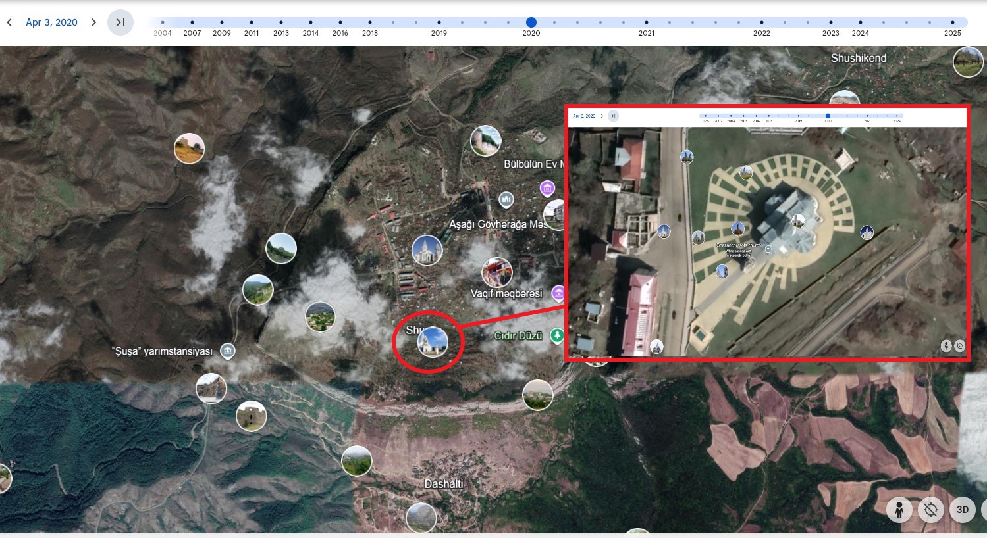987x538 pixels.
Task: Click the Apr 3, 2020 date label
Action: tap(51, 22)
